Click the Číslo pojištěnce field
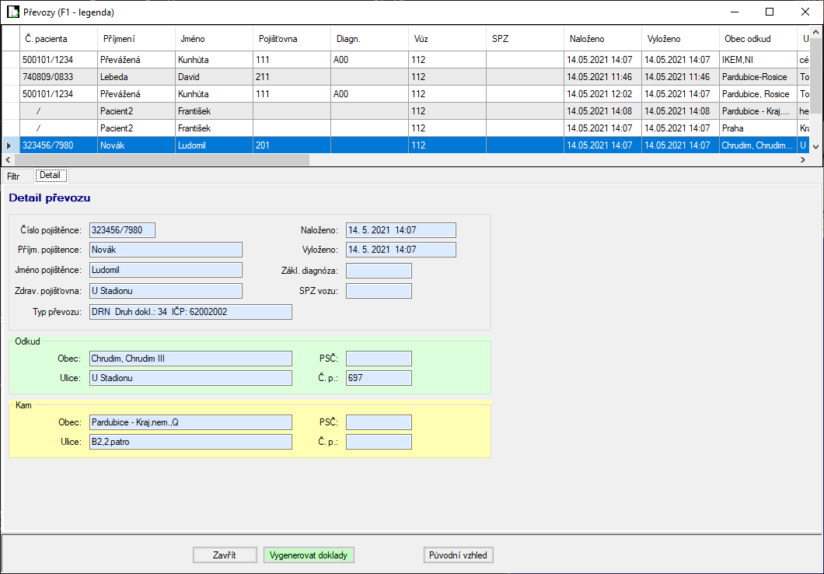The width and height of the screenshot is (824, 574). [x=121, y=230]
